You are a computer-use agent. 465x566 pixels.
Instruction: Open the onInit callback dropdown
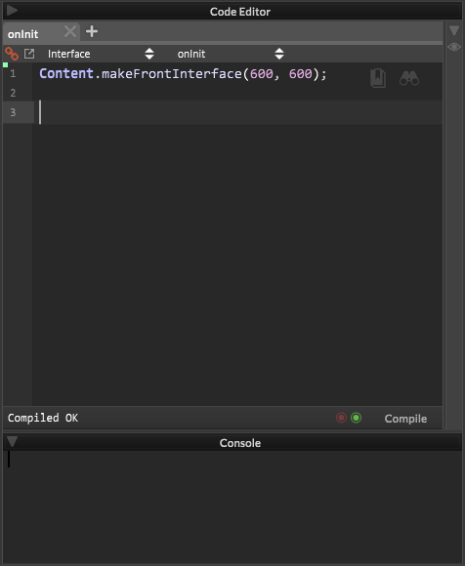tap(231, 54)
